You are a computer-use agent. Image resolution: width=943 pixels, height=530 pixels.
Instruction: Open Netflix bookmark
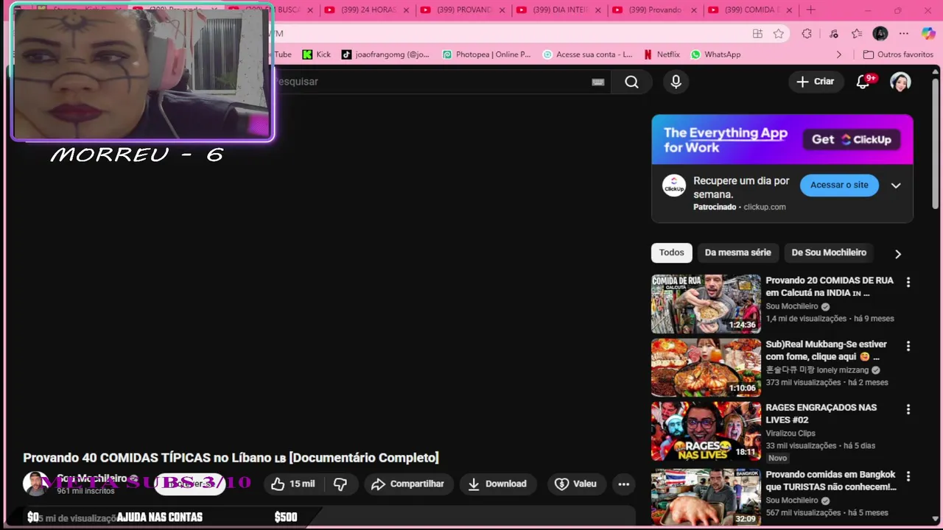point(662,54)
